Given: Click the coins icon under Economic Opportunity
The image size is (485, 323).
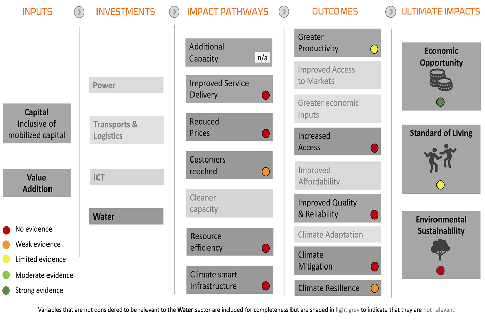Looking at the screenshot, I should [x=441, y=81].
